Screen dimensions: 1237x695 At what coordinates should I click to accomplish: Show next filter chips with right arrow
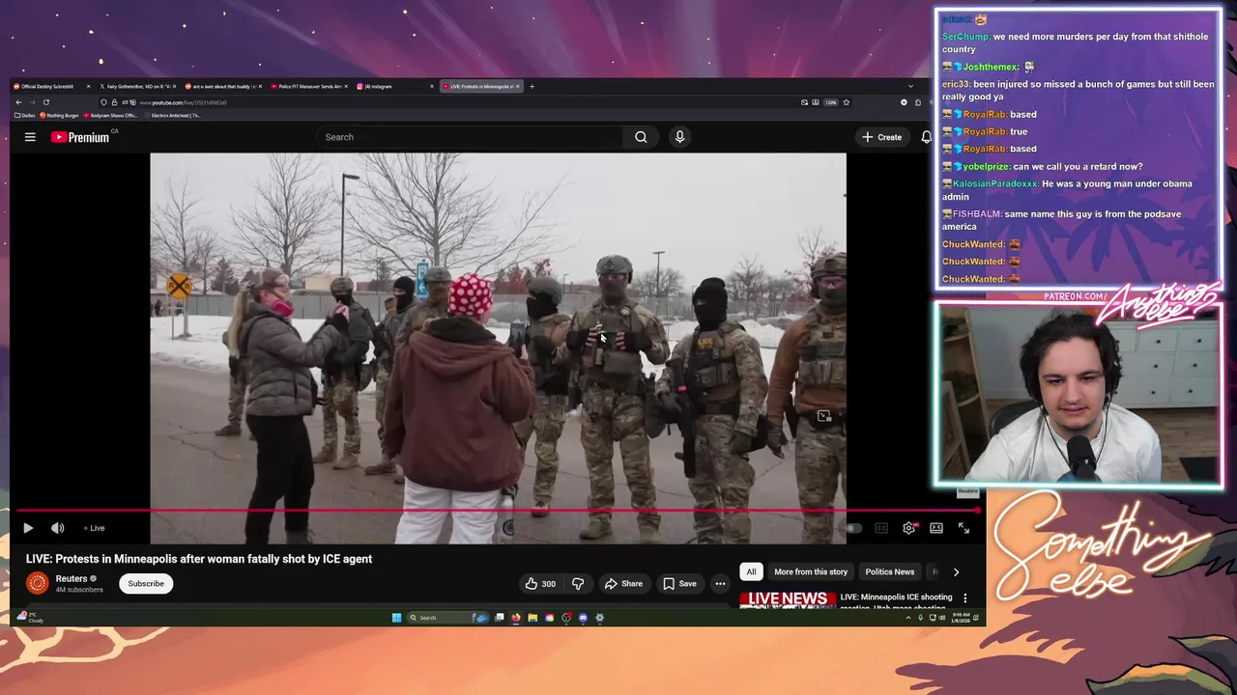click(956, 571)
